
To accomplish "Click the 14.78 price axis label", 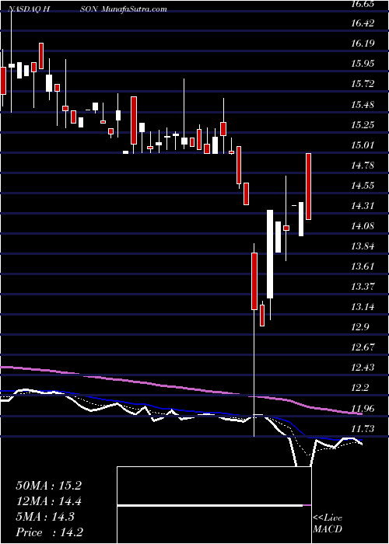I will (x=363, y=165).
